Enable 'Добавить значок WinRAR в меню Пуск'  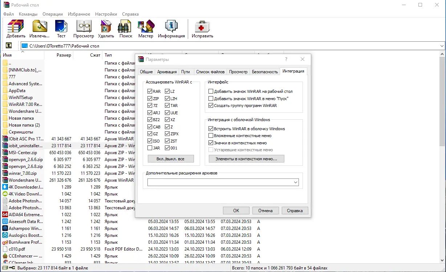point(211,99)
